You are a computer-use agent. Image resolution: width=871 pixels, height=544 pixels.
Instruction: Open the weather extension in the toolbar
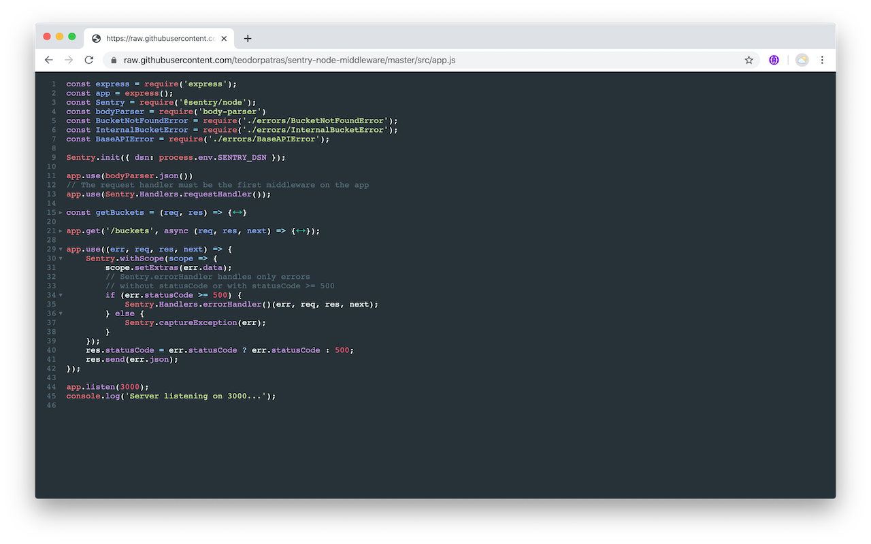(x=802, y=60)
